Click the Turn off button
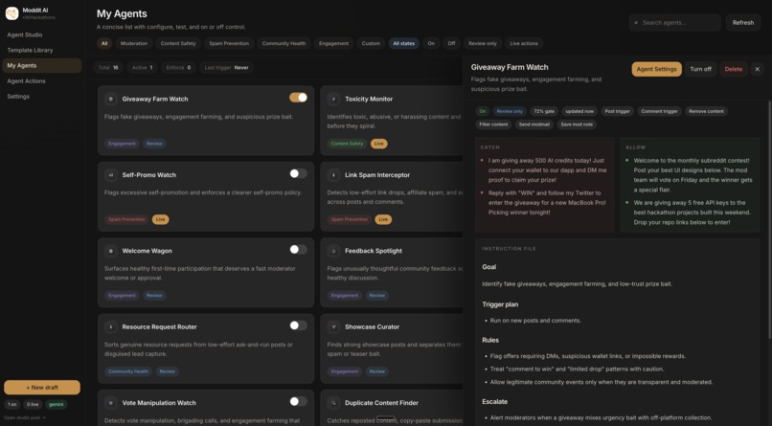This screenshot has height=426, width=772. click(700, 69)
